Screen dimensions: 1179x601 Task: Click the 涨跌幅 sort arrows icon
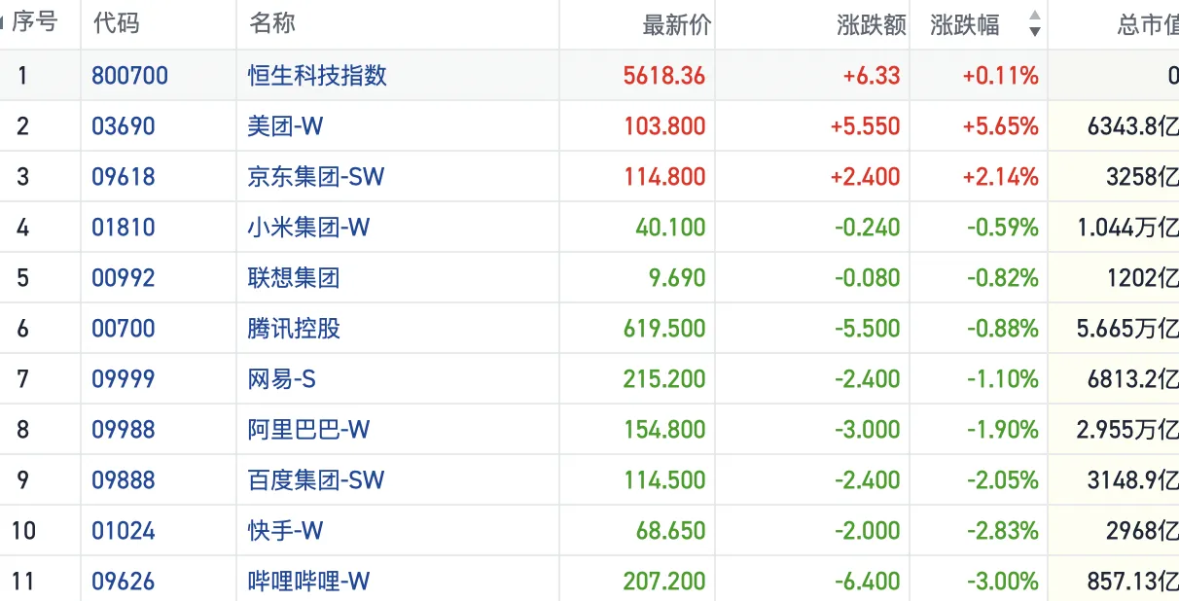tap(1034, 24)
